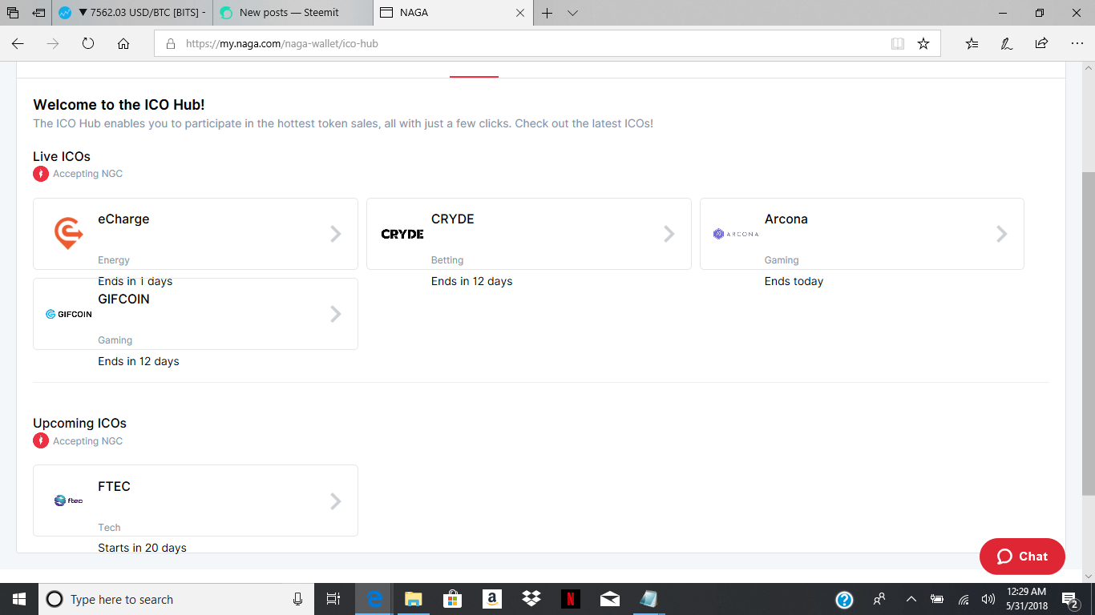1095x615 pixels.
Task: Open the tab preview dropdown arrow
Action: click(x=572, y=13)
